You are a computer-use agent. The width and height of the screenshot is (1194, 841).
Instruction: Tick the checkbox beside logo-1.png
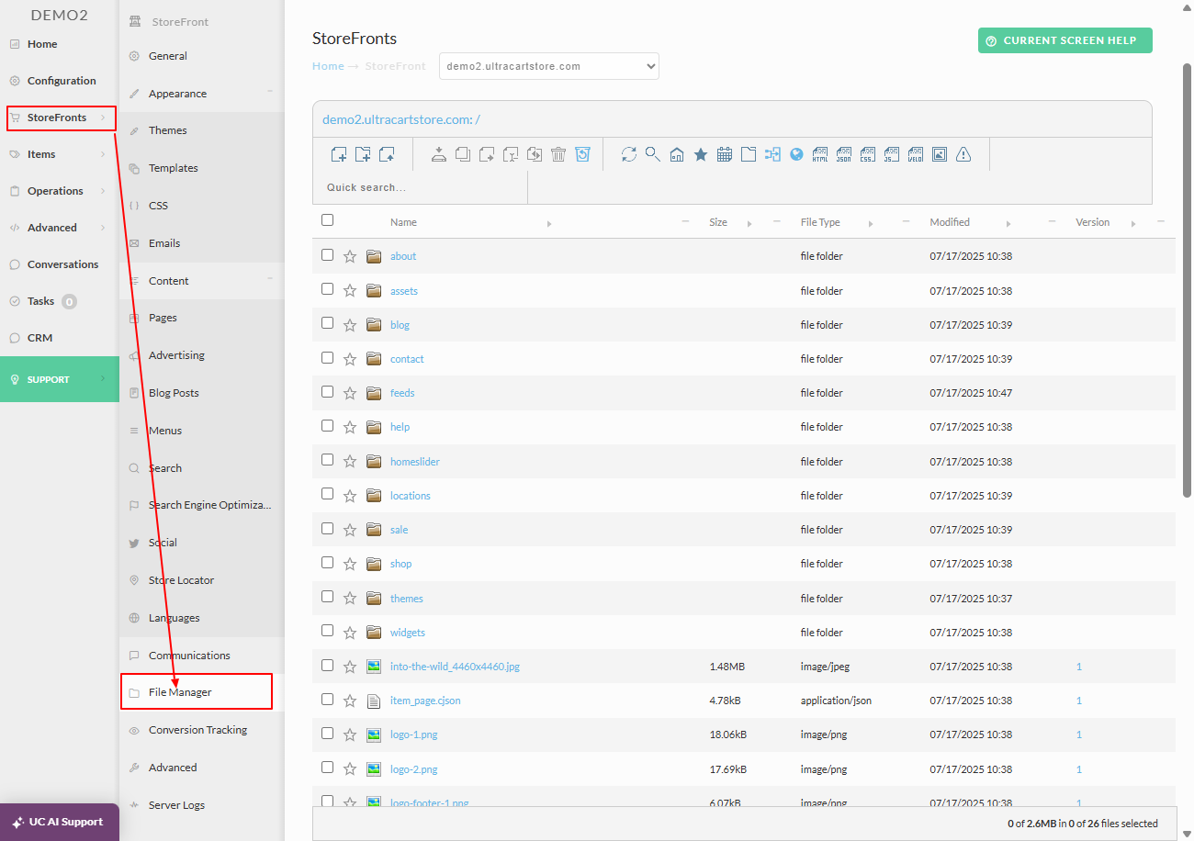click(x=328, y=734)
